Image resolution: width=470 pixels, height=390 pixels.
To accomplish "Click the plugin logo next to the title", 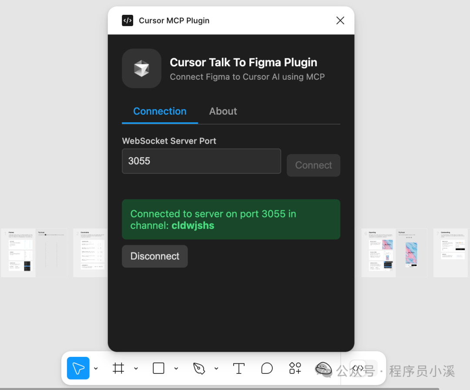I will pyautogui.click(x=141, y=68).
